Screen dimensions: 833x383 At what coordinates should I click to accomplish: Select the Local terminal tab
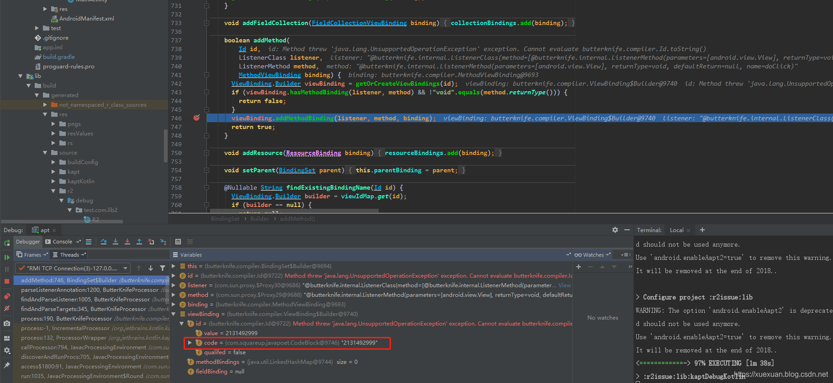point(677,230)
